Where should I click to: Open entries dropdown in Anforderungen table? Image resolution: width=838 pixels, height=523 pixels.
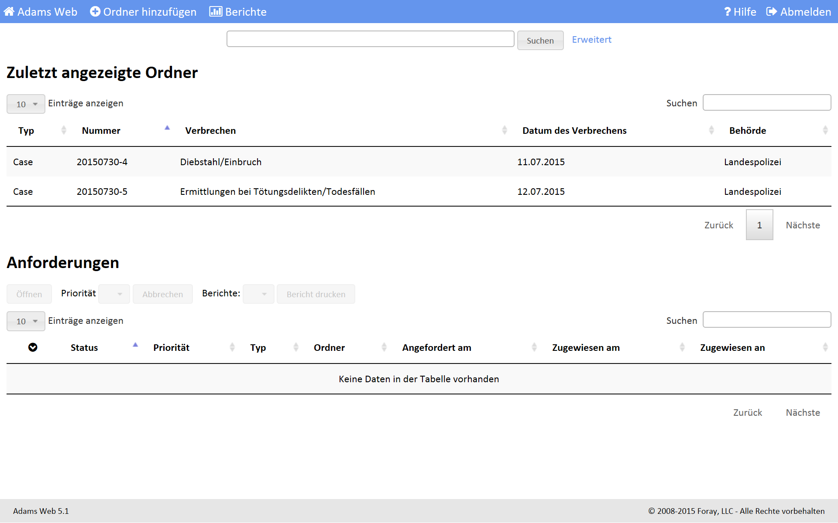[26, 321]
